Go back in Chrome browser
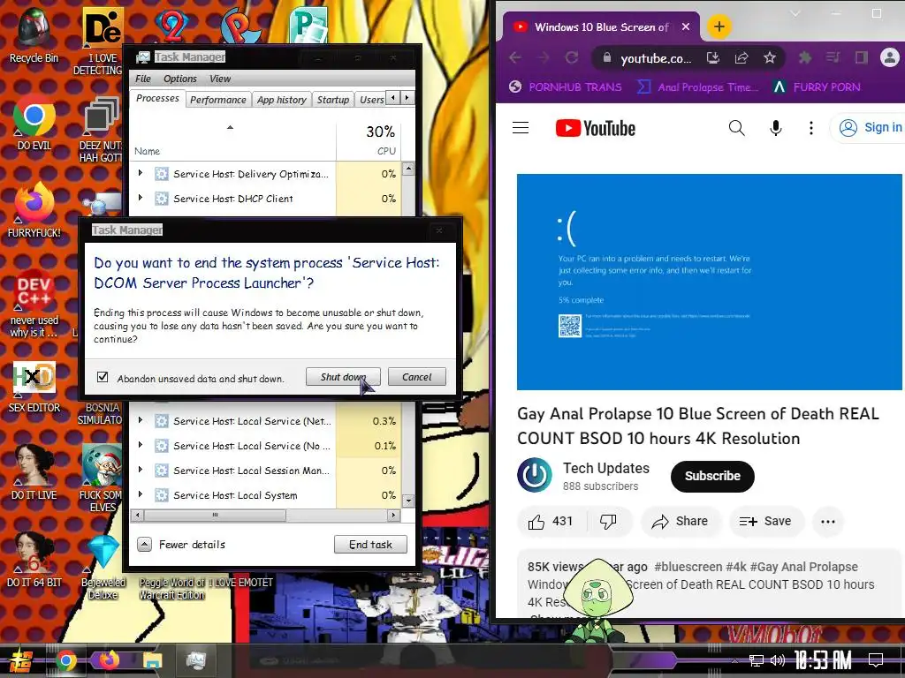The width and height of the screenshot is (905, 678). click(x=515, y=57)
